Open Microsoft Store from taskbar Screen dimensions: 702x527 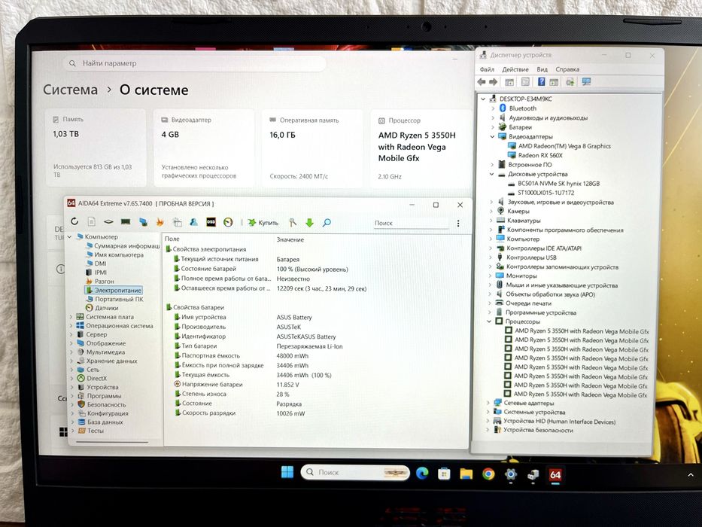click(x=444, y=474)
